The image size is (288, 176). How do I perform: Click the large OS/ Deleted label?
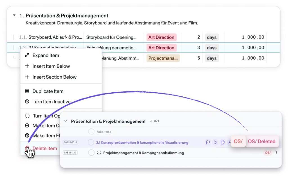(x=262, y=141)
